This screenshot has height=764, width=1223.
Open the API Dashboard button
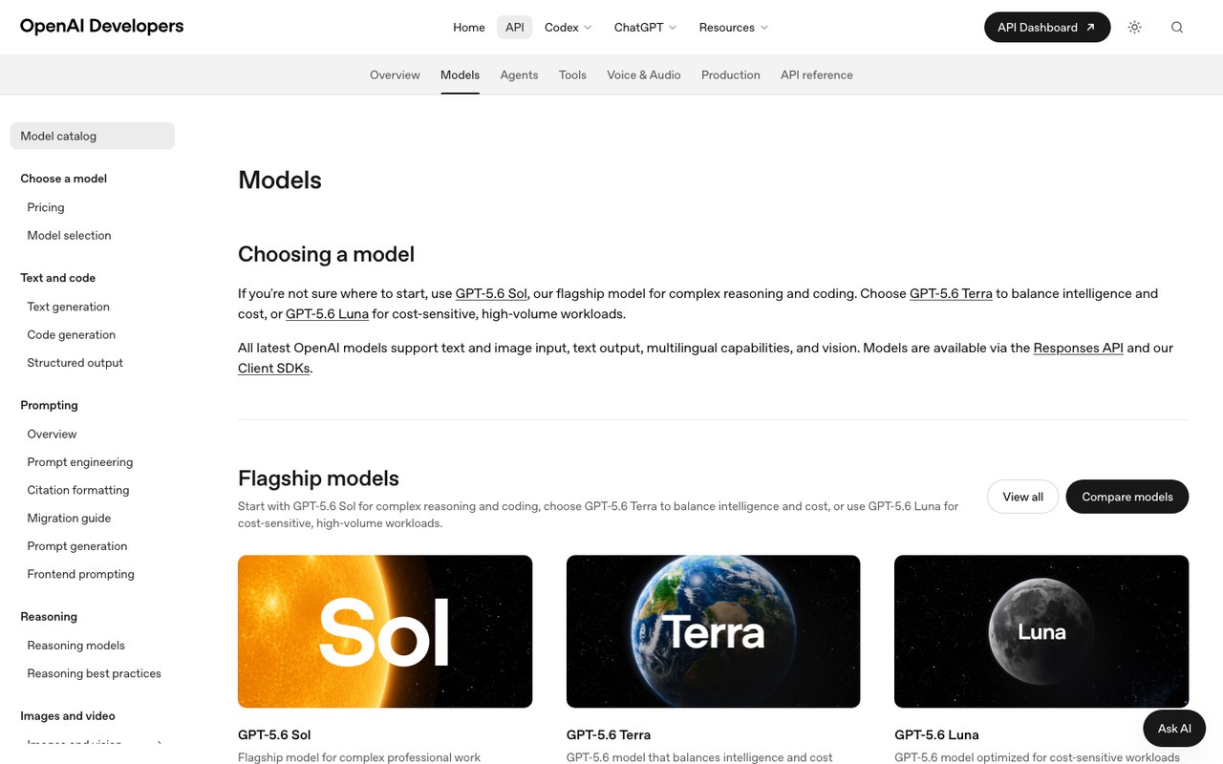tap(1047, 28)
